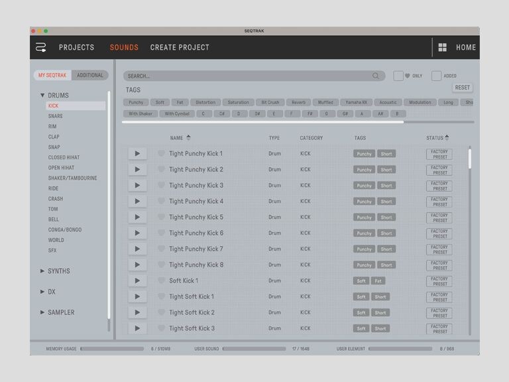Click the RESET tags button
This screenshot has width=509, height=382.
click(462, 88)
